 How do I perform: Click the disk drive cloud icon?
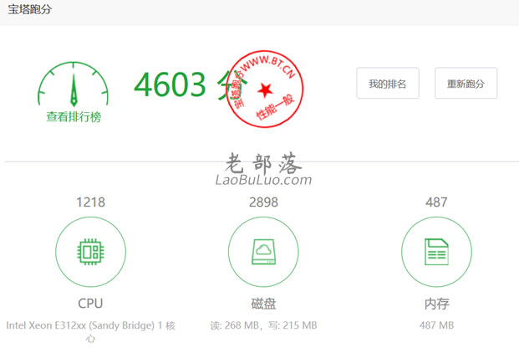pos(263,252)
